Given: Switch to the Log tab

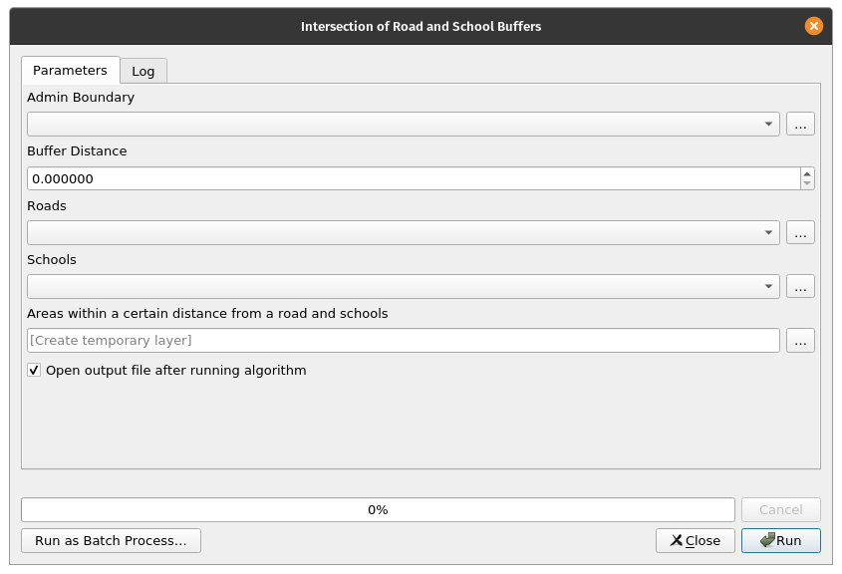Looking at the screenshot, I should tap(143, 71).
